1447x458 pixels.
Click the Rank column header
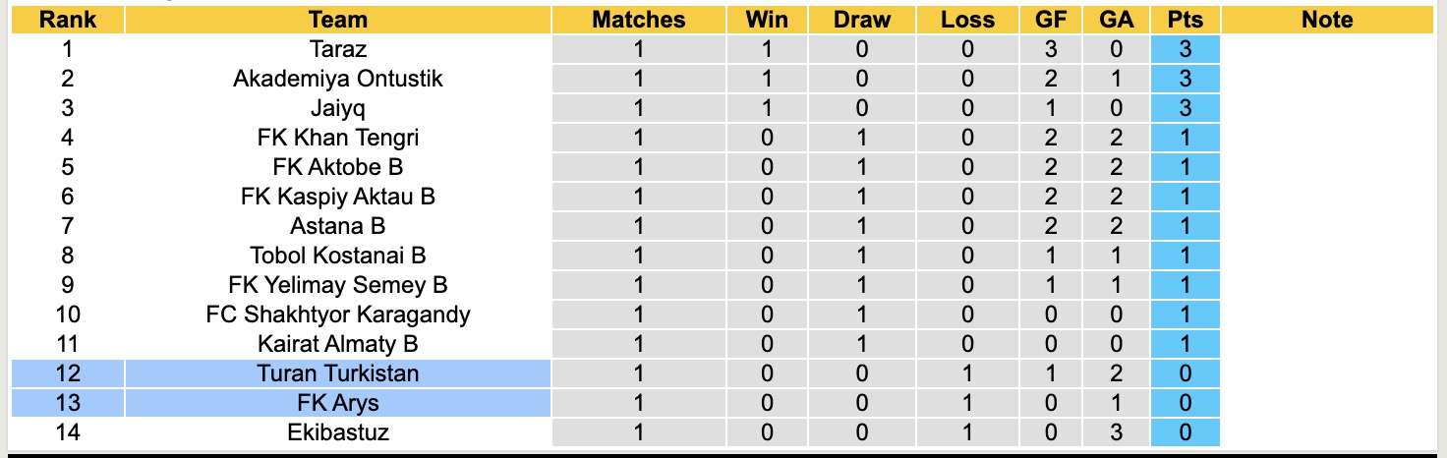67,20
